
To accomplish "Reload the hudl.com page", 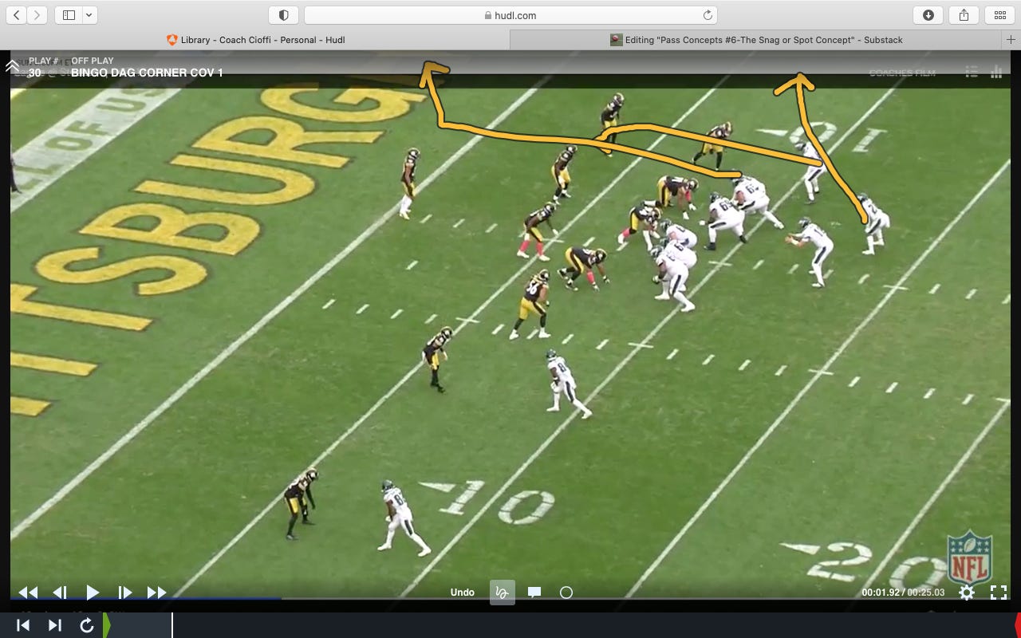I will (707, 15).
